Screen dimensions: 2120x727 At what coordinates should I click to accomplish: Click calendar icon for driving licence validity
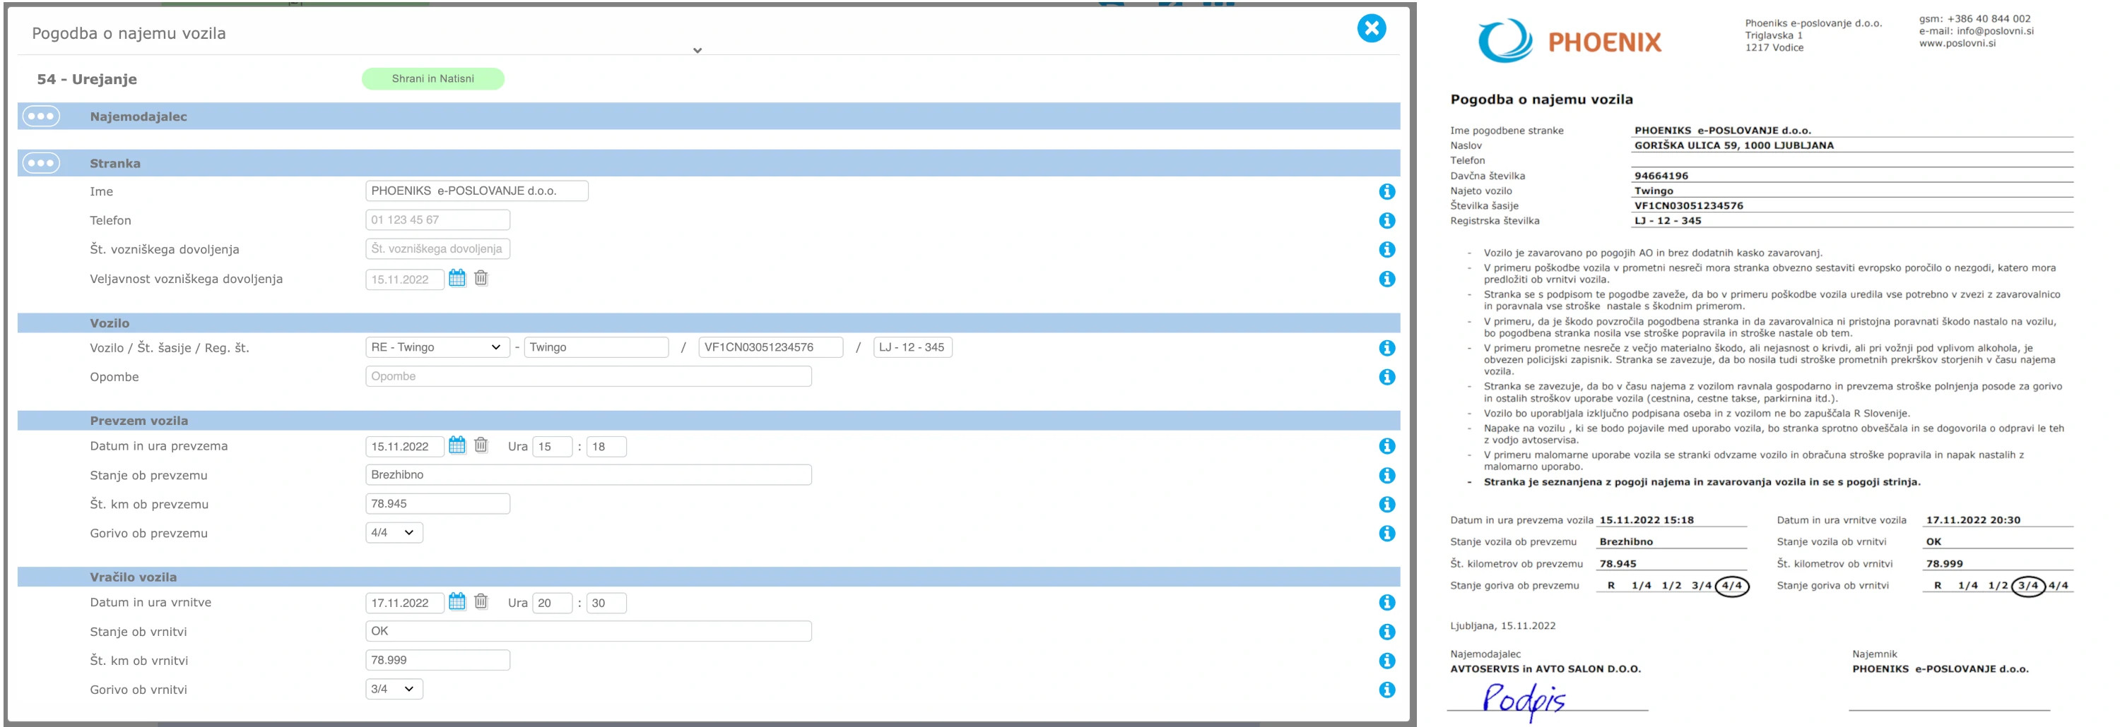click(457, 279)
